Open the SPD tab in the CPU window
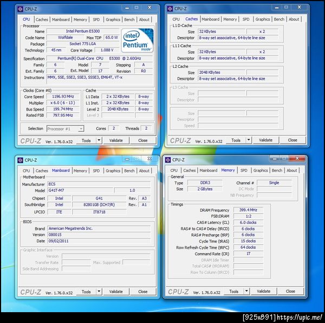Screen dimensions: 325x323 coord(96,20)
